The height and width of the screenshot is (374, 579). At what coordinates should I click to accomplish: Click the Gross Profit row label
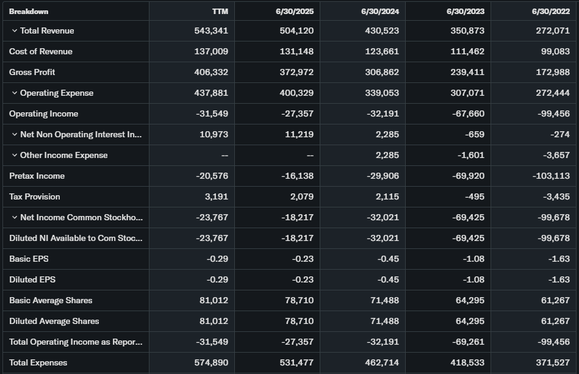click(x=32, y=73)
